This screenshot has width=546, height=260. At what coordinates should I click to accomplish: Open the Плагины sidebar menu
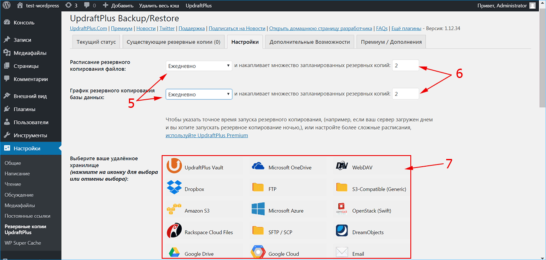[24, 109]
